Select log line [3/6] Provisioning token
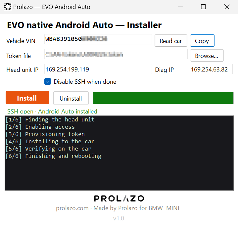 coord(45,134)
